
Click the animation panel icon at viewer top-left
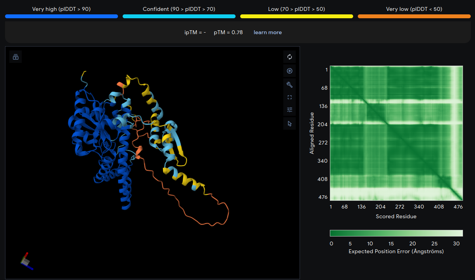pos(16,57)
